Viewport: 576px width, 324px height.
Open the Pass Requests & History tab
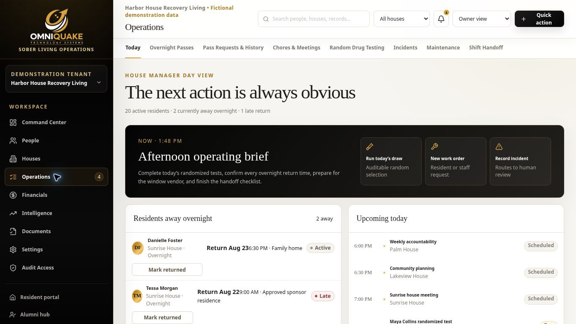point(233,48)
